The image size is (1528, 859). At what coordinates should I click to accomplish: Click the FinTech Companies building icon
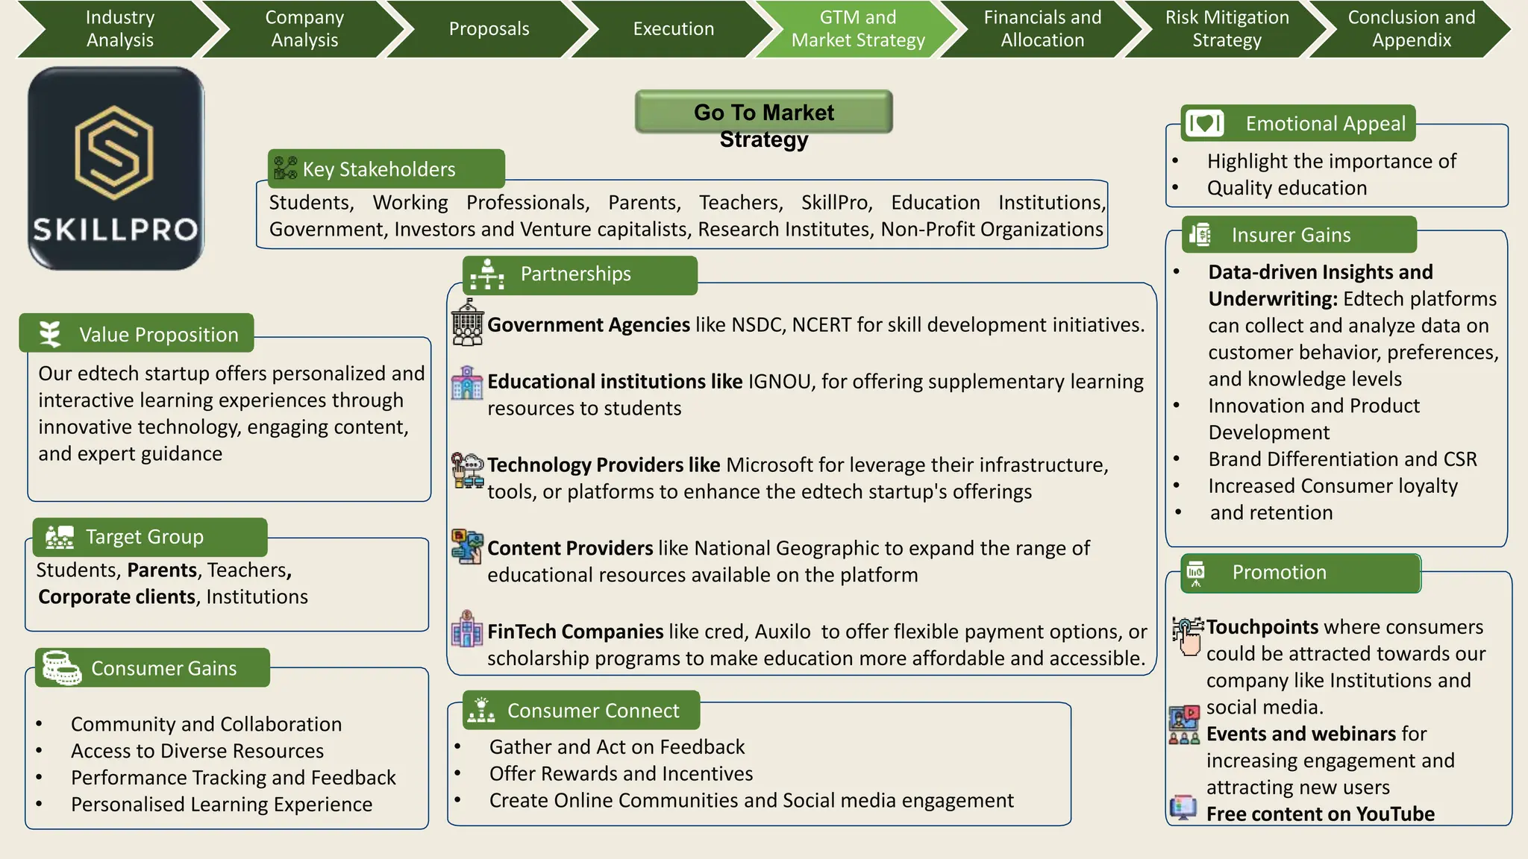pos(467,630)
